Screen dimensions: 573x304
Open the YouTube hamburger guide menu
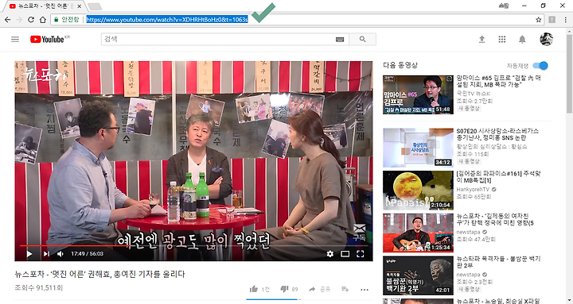[x=15, y=39]
